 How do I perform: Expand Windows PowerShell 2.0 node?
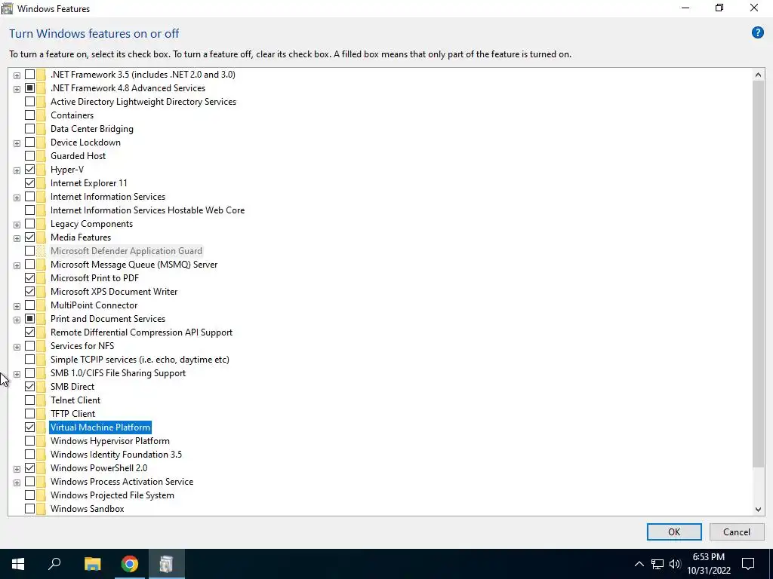17,469
